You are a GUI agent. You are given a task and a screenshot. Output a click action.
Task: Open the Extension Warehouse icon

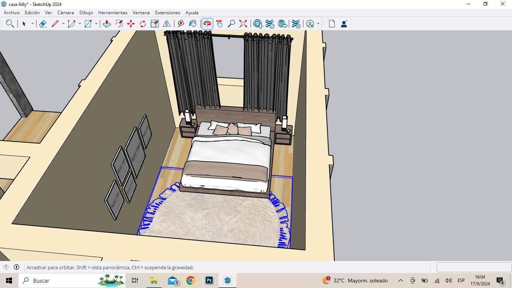[x=270, y=24]
